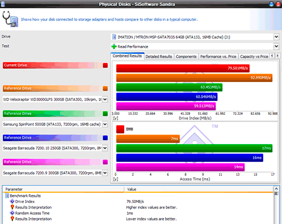Expand the Seagate Barracuda 7200.10 dropdown
The width and height of the screenshot is (282, 224).
tap(105, 148)
